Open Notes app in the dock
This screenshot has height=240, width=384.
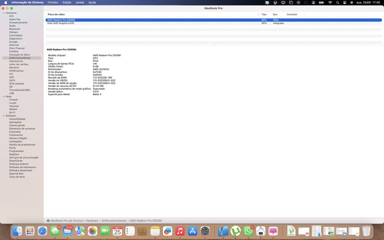(x=155, y=231)
